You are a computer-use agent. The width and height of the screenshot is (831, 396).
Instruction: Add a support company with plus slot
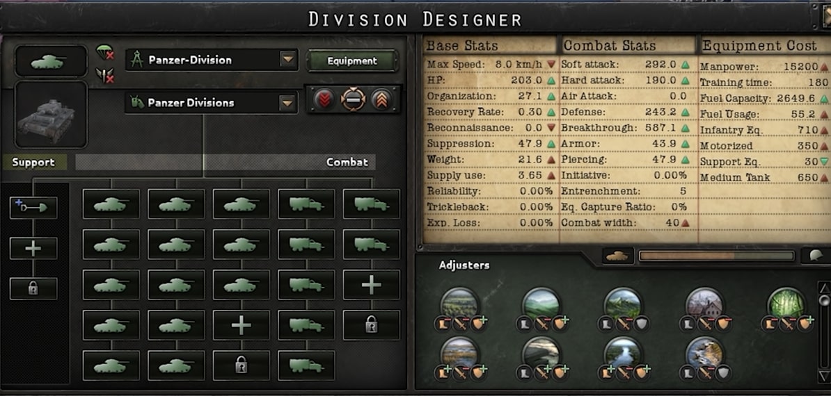(33, 248)
